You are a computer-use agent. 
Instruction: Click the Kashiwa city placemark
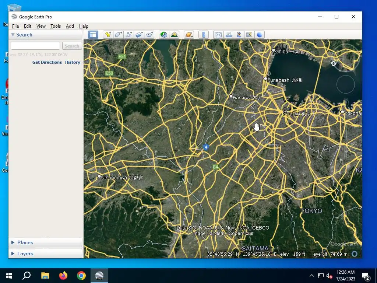pyautogui.click(x=231, y=96)
